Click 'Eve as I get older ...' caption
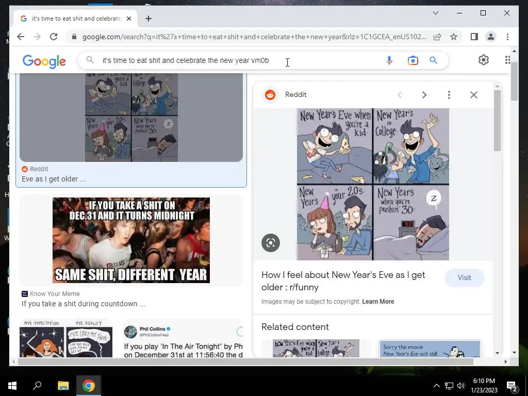Image resolution: width=528 pixels, height=396 pixels. point(54,179)
